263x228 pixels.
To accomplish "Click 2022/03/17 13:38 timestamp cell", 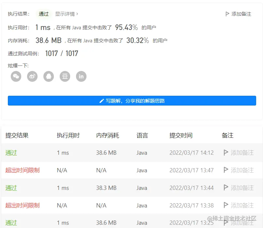I will click(192, 206).
